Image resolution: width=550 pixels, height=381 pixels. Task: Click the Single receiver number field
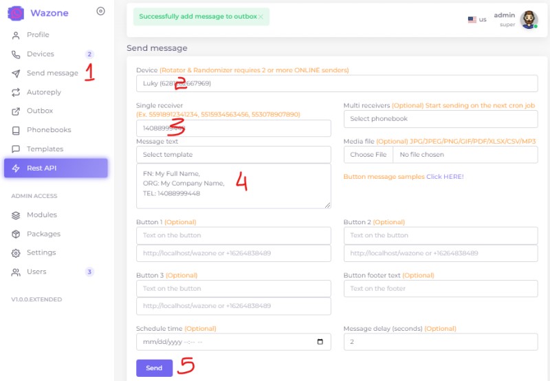(x=233, y=129)
